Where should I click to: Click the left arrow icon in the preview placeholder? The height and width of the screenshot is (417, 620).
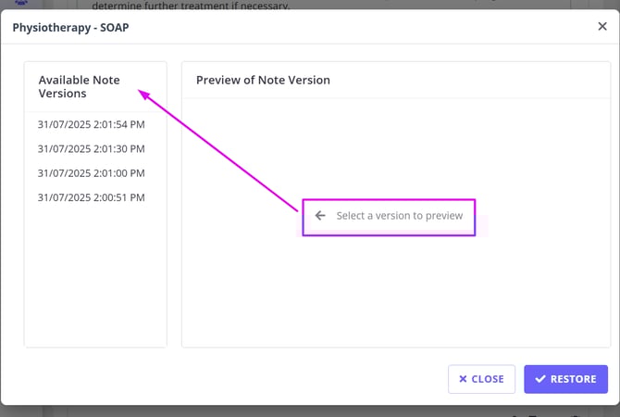coord(320,215)
